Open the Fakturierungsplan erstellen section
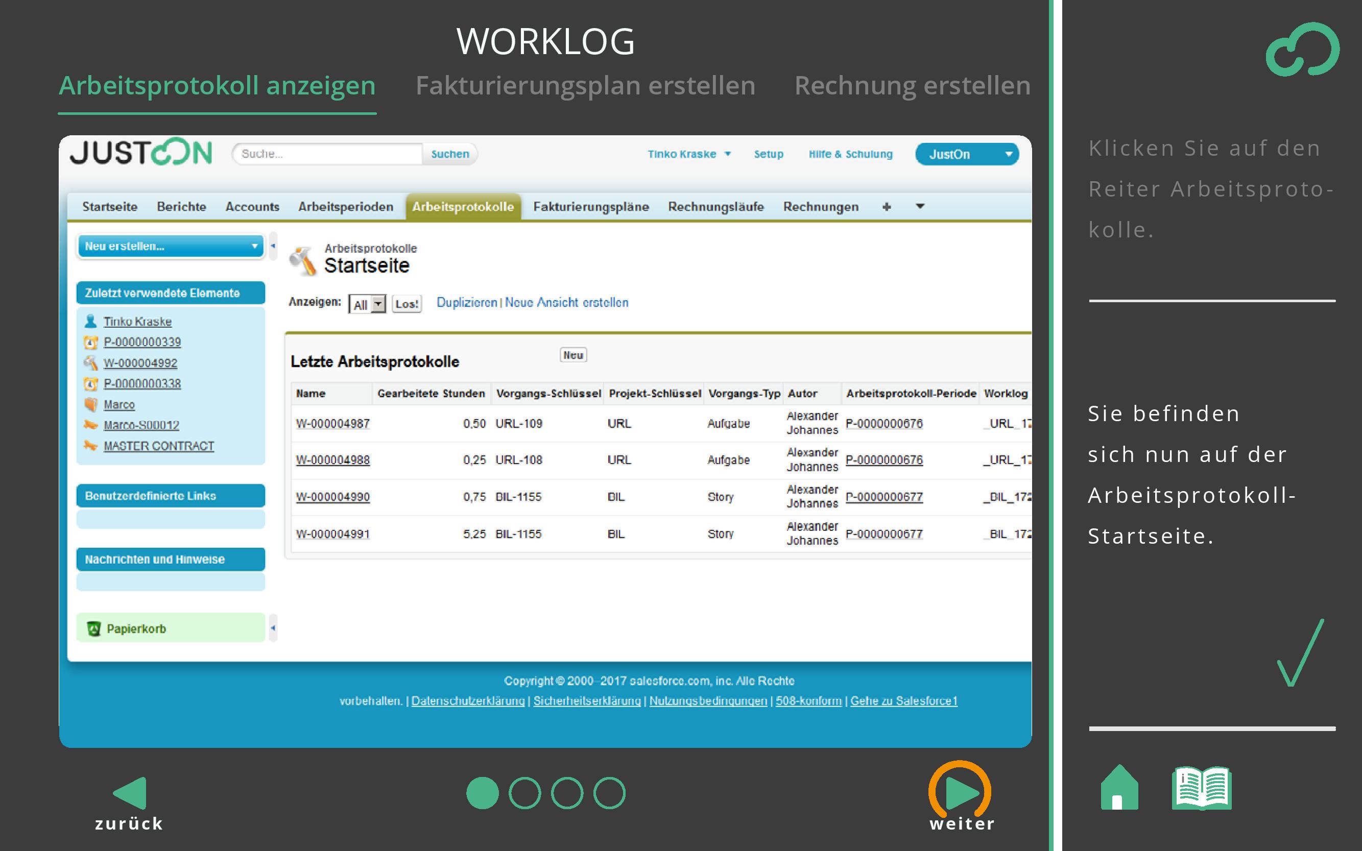This screenshot has width=1362, height=851. tap(585, 86)
